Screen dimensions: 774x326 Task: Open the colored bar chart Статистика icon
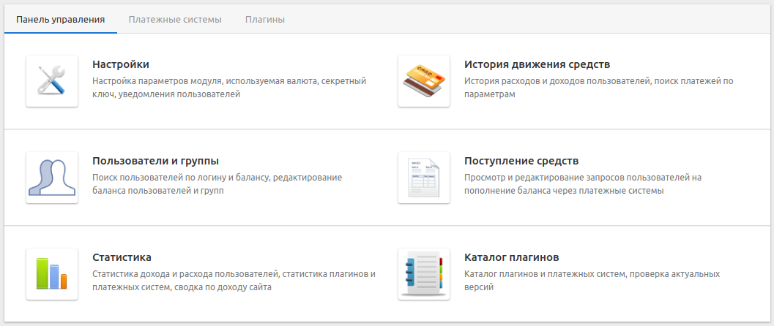point(52,274)
